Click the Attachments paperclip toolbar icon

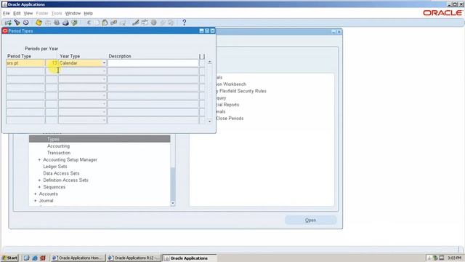[x=163, y=23]
